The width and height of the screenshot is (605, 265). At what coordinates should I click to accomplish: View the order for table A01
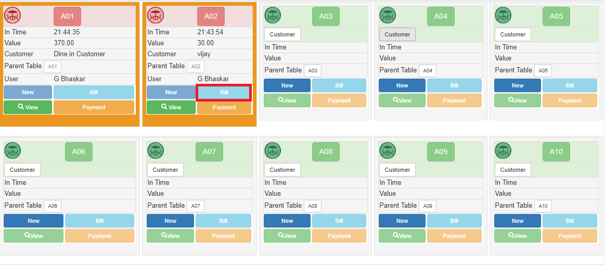[28, 107]
